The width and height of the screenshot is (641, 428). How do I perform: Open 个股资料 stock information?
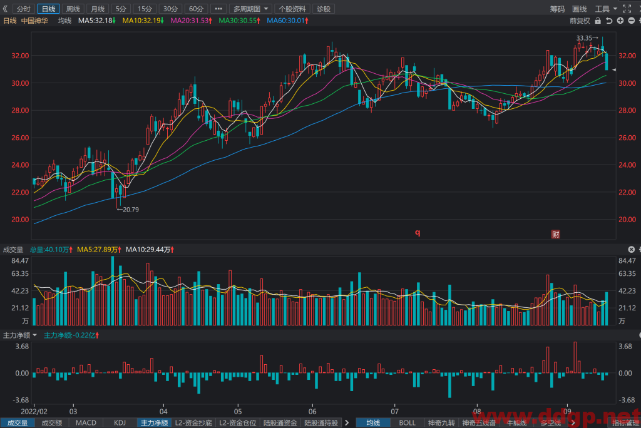(292, 9)
